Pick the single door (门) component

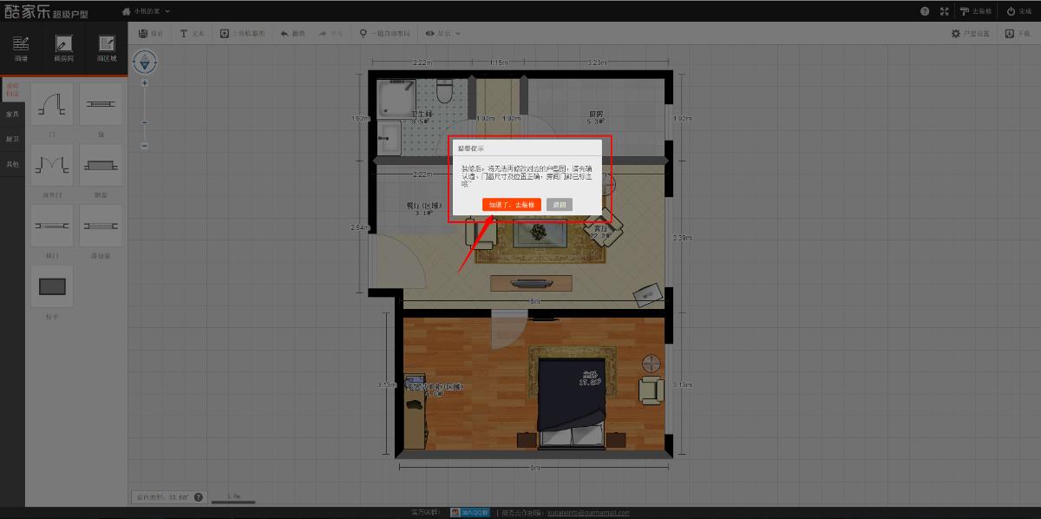(53, 105)
